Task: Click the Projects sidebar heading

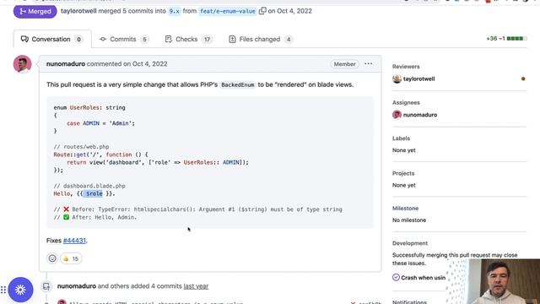Action: click(x=403, y=173)
